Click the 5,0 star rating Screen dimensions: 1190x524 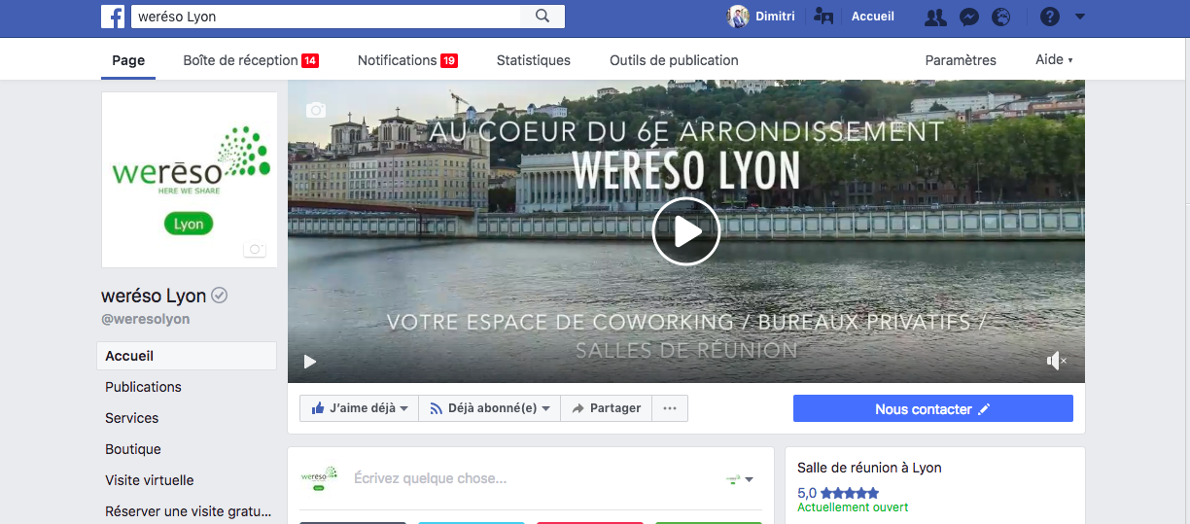[x=838, y=493]
